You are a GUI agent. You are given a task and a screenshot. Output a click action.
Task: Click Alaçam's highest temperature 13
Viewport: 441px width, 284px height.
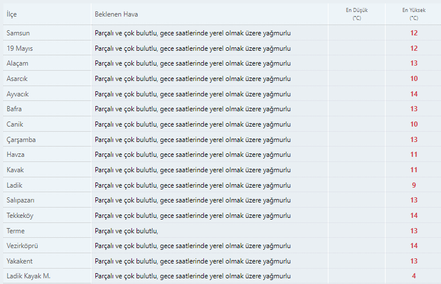414,63
